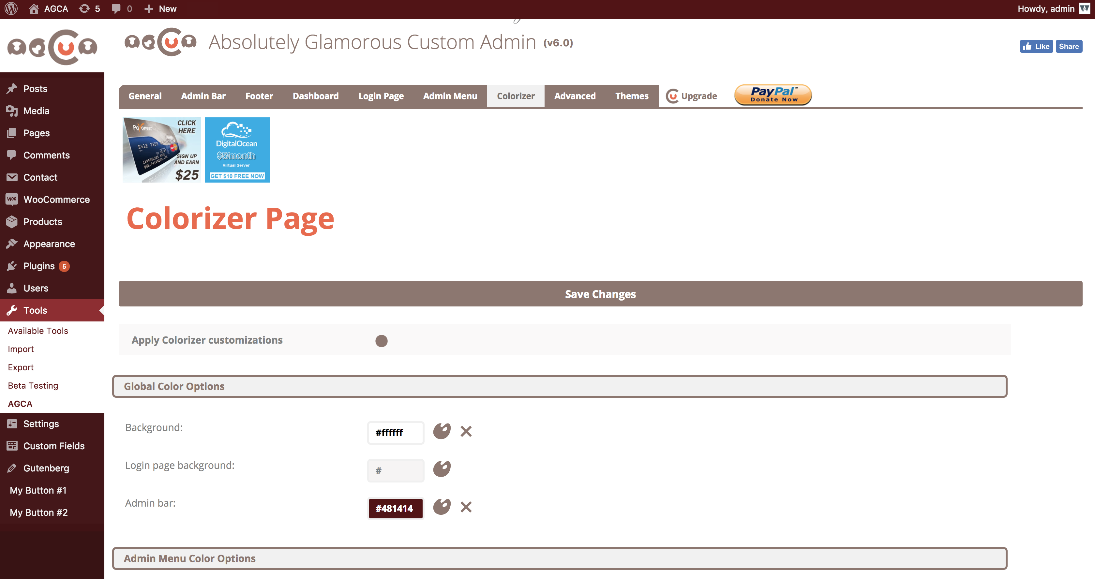The height and width of the screenshot is (579, 1095).
Task: Click the WooCommerce sidebar icon
Action: [x=12, y=199]
